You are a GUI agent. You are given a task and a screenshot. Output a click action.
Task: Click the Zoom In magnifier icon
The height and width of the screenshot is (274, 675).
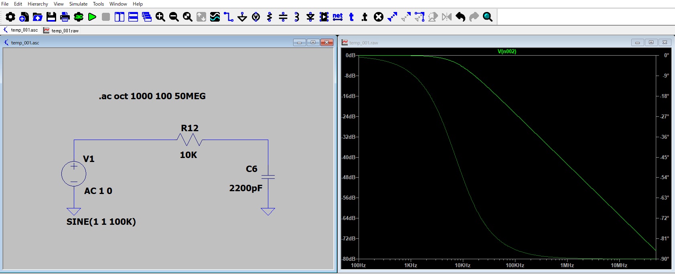[x=160, y=17]
